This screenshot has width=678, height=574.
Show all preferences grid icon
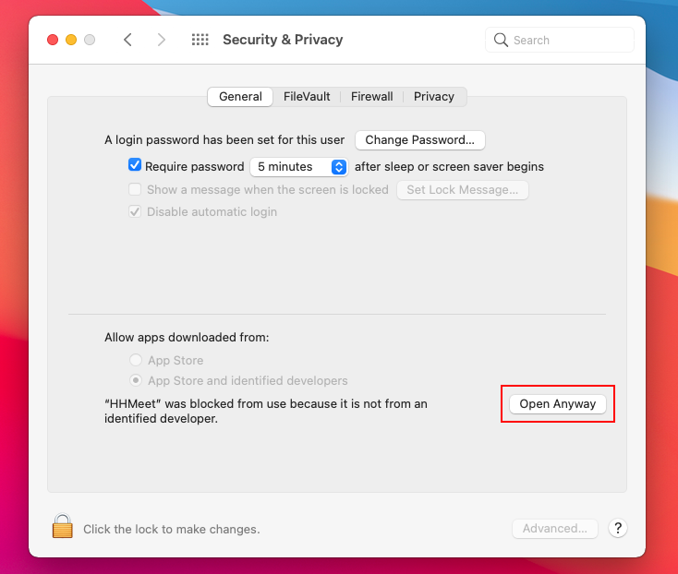pyautogui.click(x=200, y=40)
